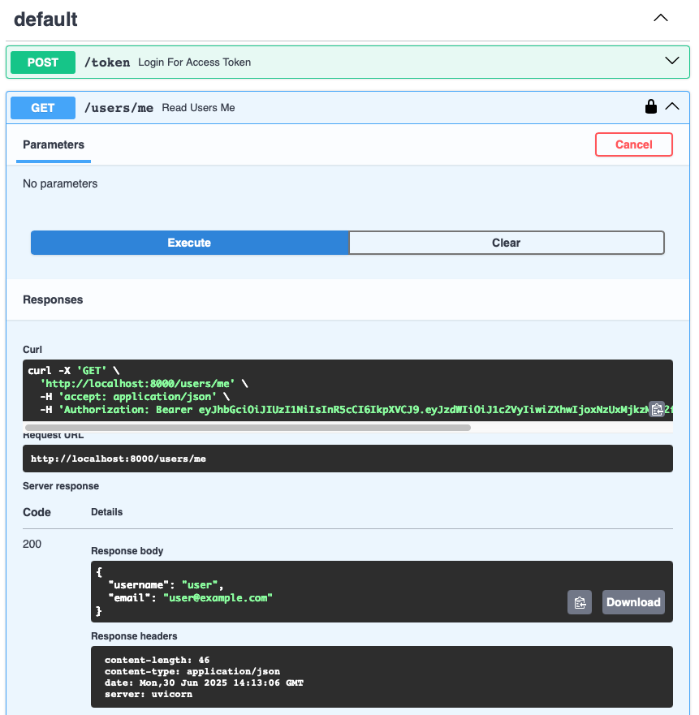Click the lock icon on GET /users/me
699x715 pixels.
tap(650, 106)
